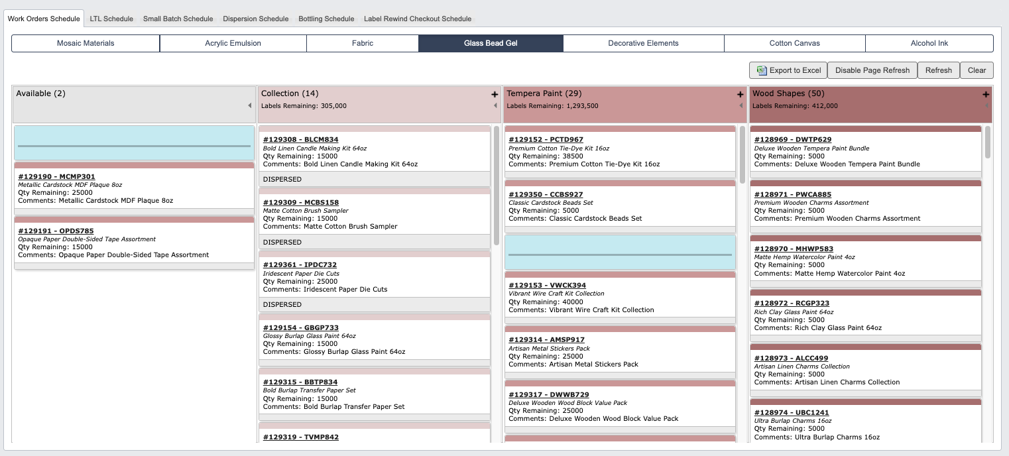
Task: Switch to the LTL Schedule tab
Action: (111, 19)
